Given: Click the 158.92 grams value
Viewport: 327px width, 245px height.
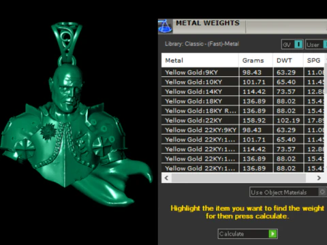Looking at the screenshot, I should (254, 120).
